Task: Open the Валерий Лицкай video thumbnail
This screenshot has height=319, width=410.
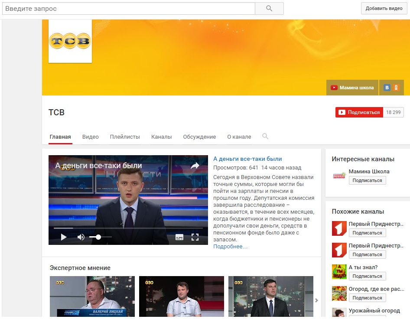Action: click(x=92, y=296)
